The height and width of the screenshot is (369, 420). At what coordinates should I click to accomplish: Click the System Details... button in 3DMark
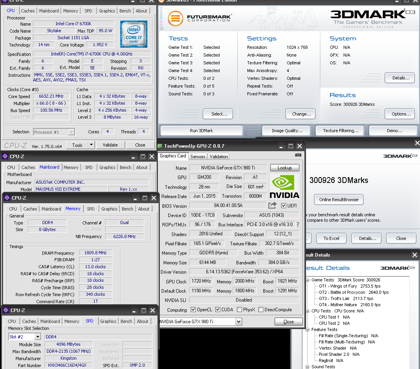click(x=401, y=78)
